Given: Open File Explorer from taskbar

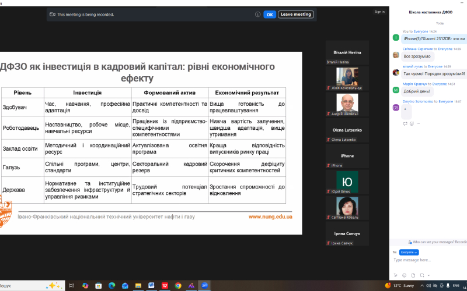Looking at the screenshot, I should coord(138,286).
